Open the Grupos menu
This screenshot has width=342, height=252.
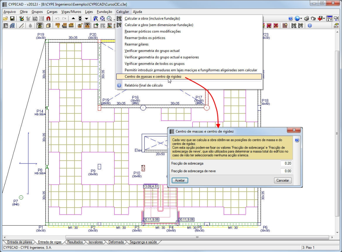click(x=37, y=12)
